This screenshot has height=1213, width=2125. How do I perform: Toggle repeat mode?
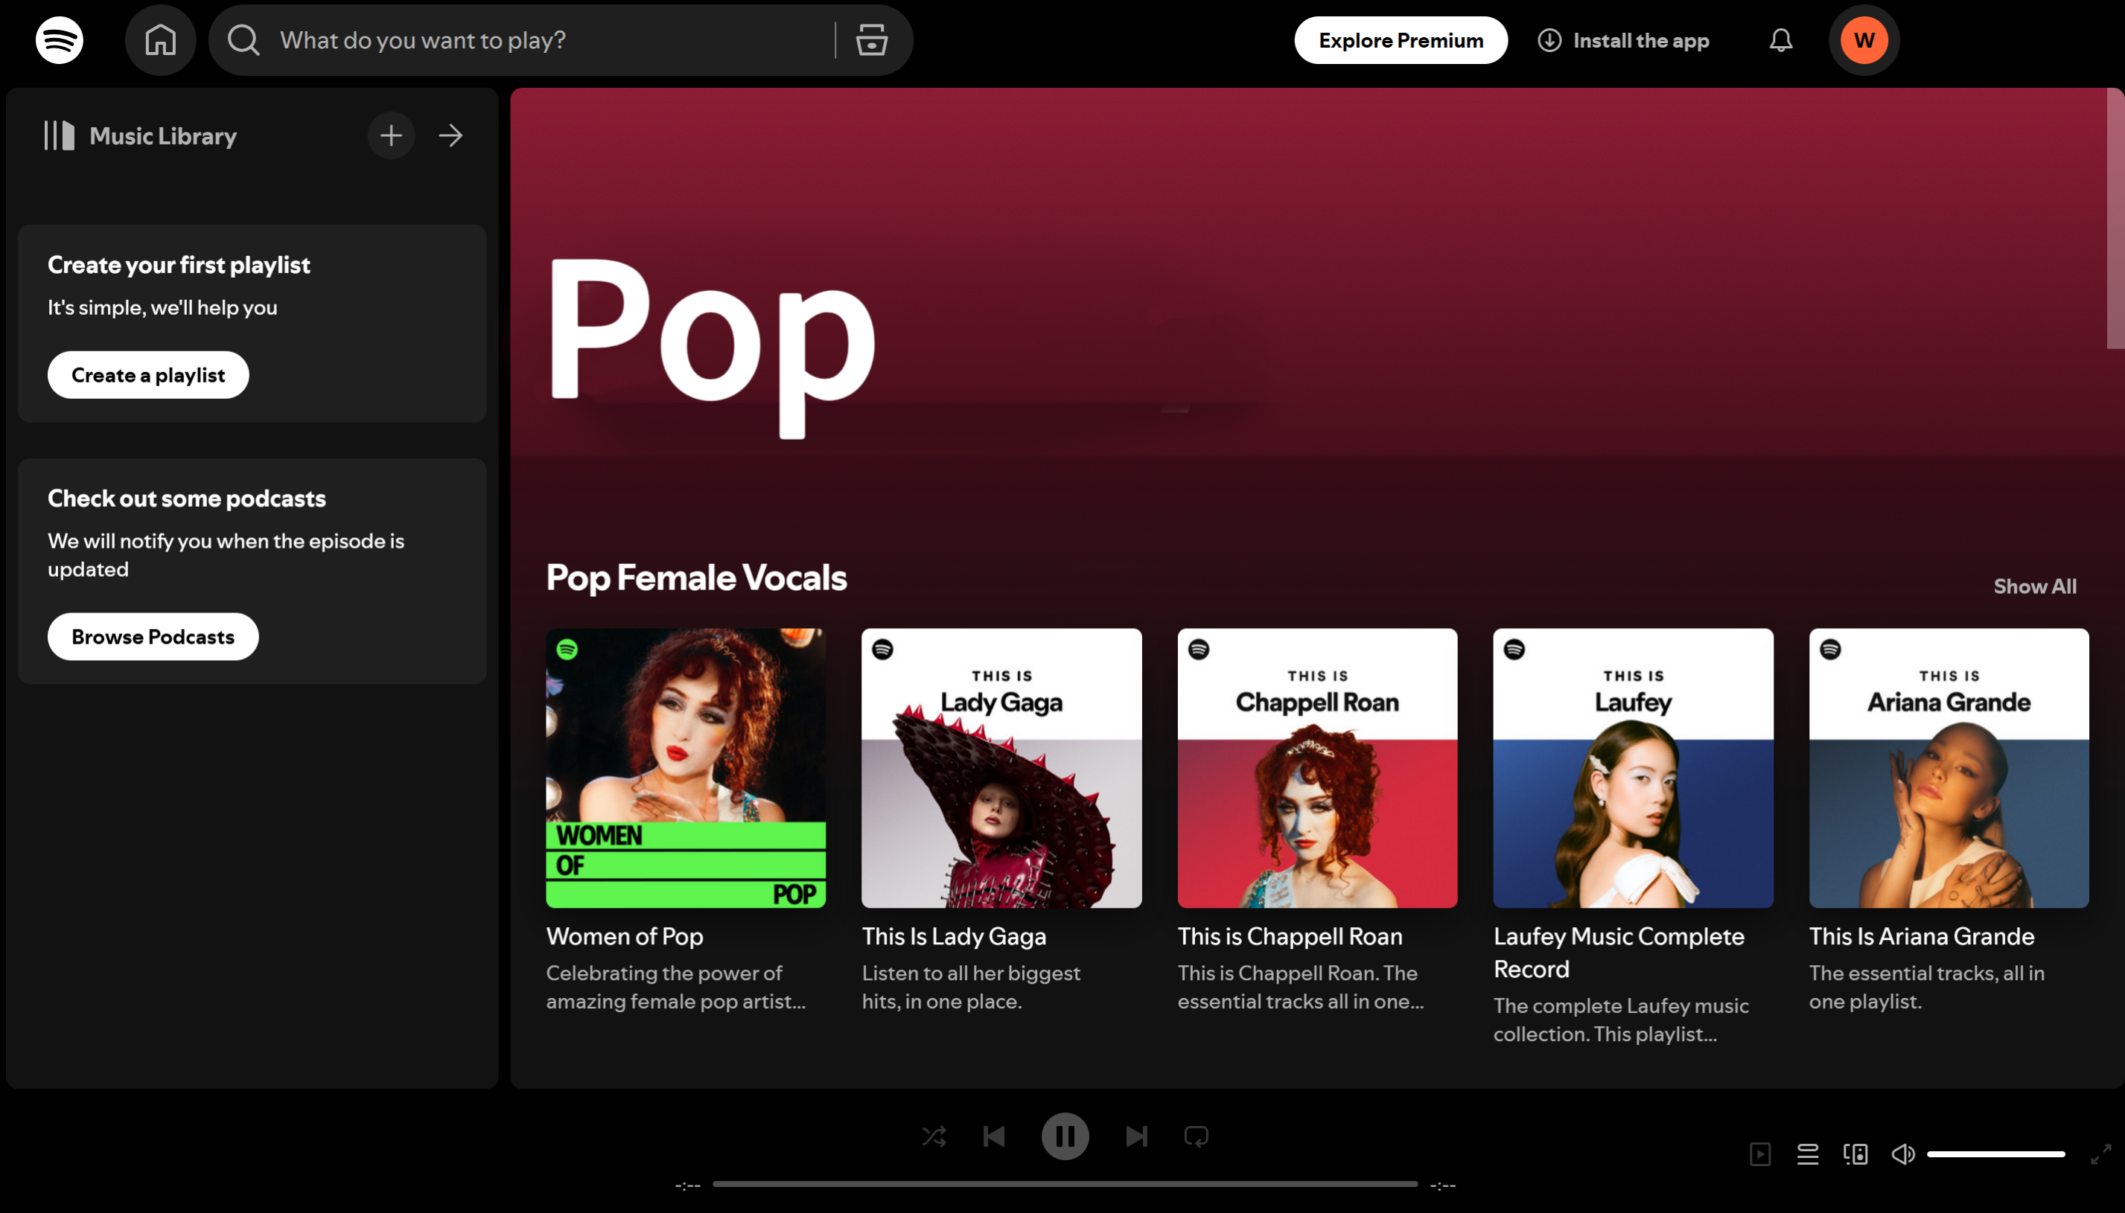pyautogui.click(x=1197, y=1136)
